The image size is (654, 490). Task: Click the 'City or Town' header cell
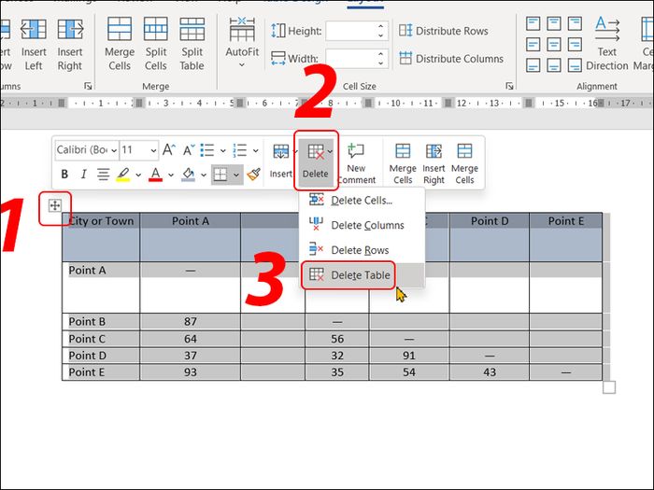coord(101,237)
